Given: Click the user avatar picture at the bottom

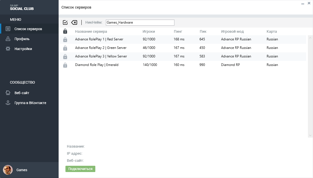Looking at the screenshot, I should [x=8, y=170].
